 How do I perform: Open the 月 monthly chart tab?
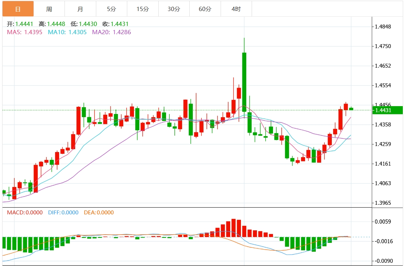pos(80,9)
